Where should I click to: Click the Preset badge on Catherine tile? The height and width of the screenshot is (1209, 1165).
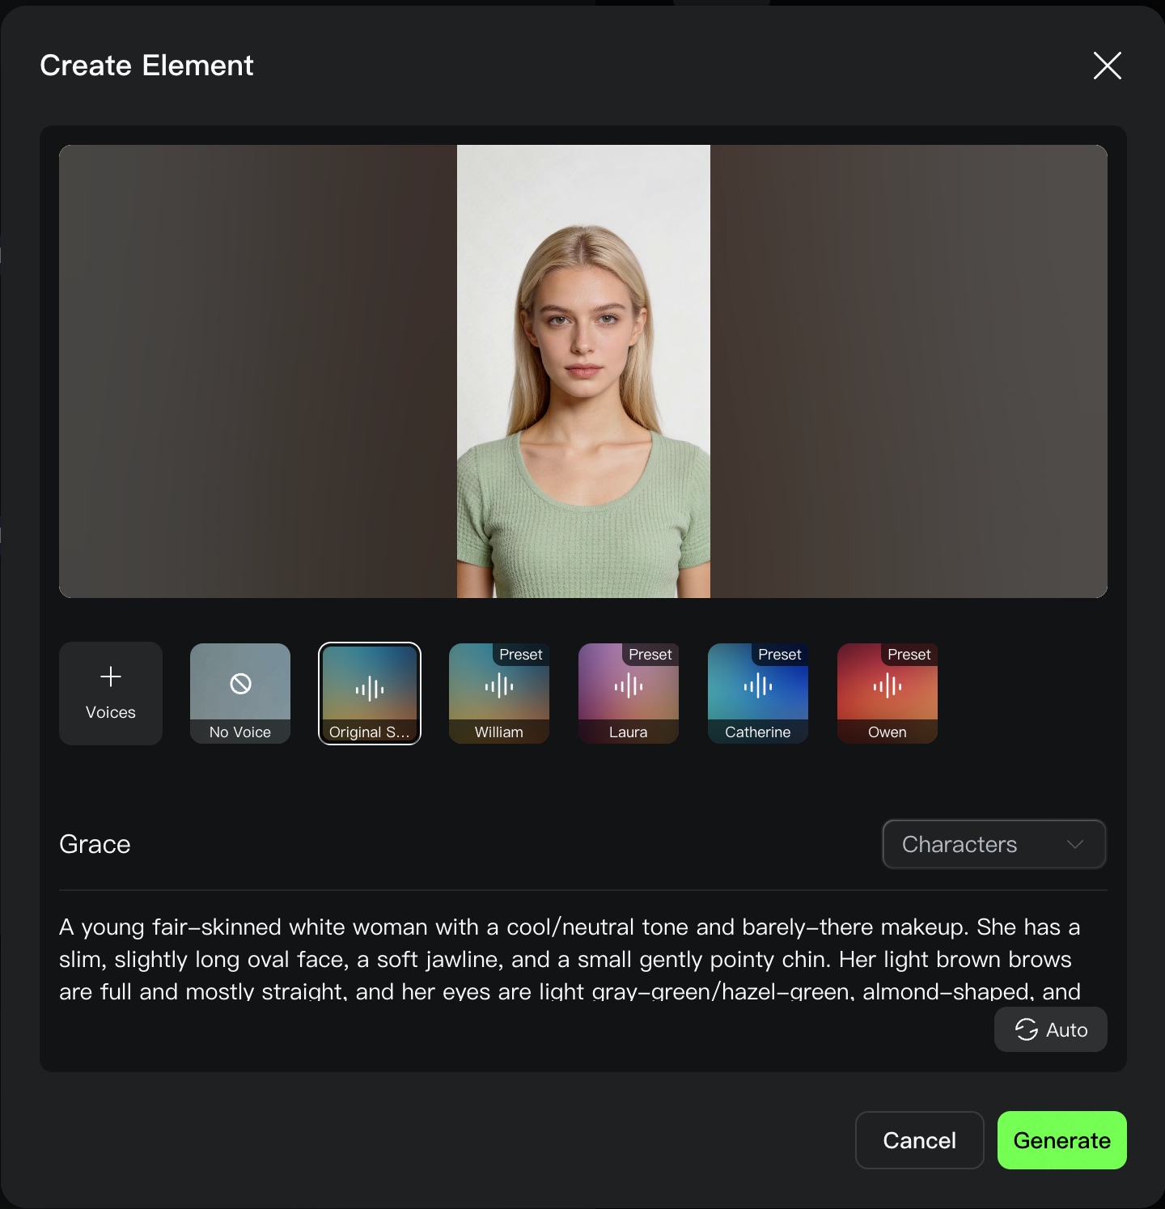779,655
